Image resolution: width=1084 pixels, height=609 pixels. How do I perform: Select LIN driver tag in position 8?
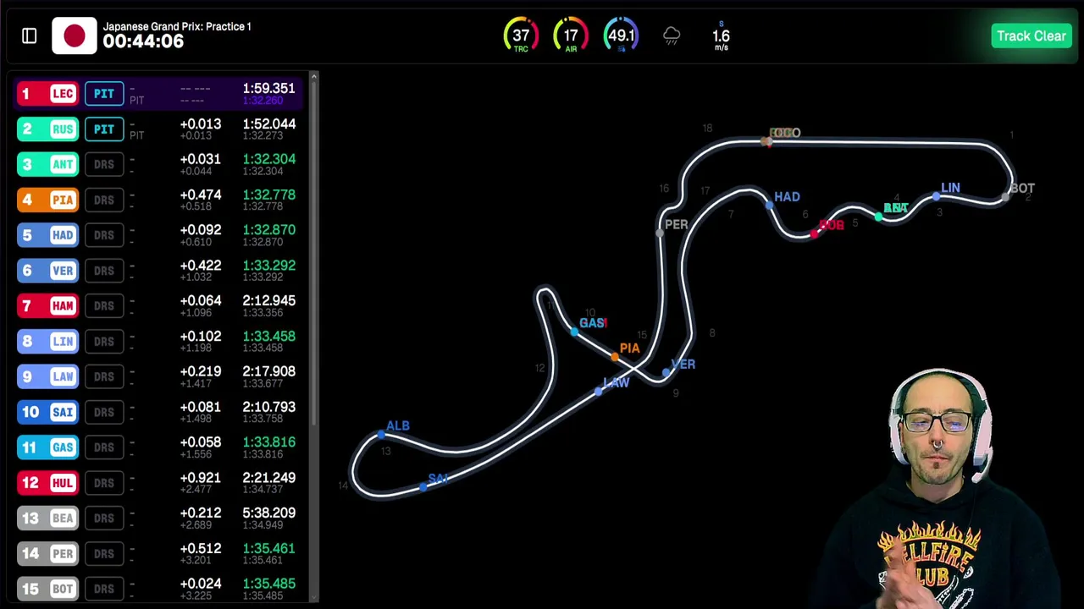click(47, 341)
